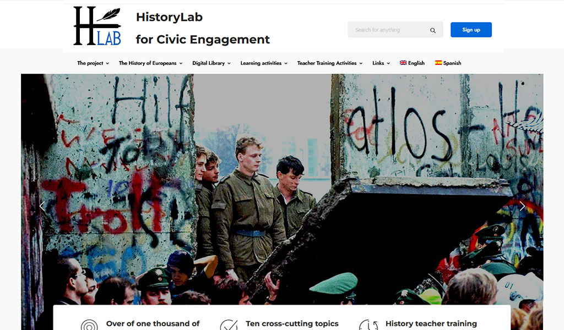Click 'Ten cross-cutting topics' heading
Viewport: 564px width, 330px height.
tap(292, 323)
